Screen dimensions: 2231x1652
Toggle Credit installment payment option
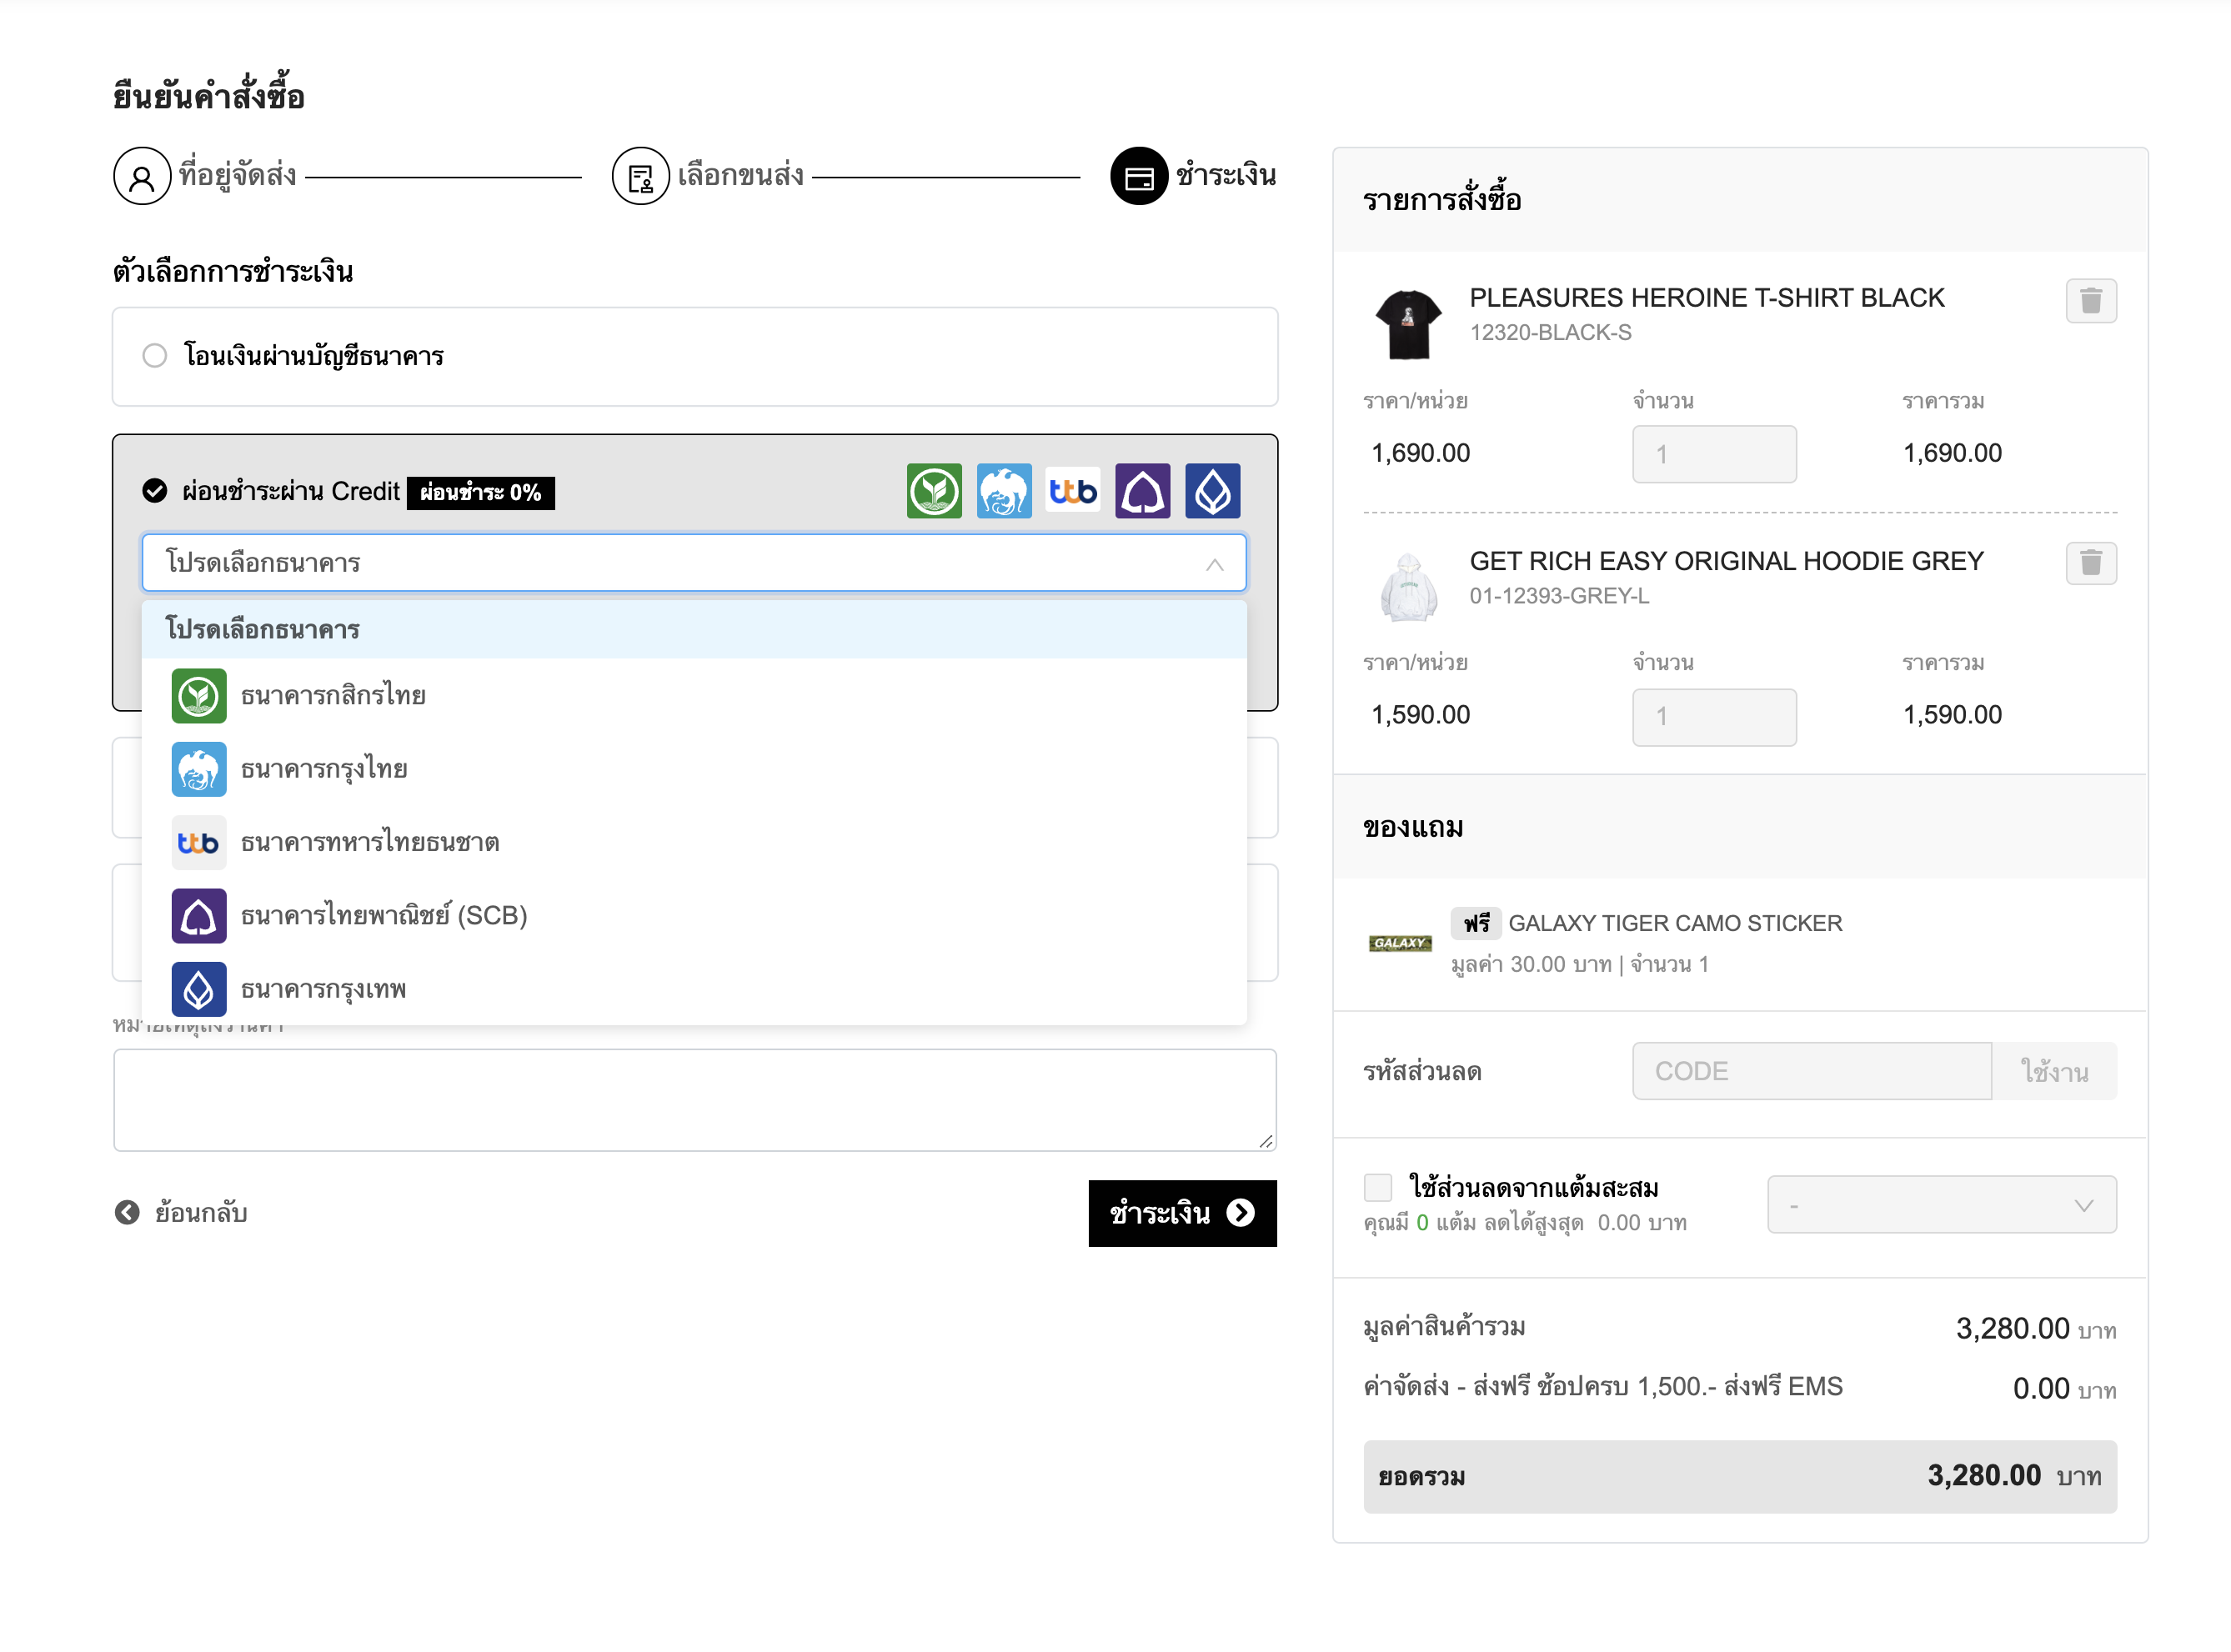tap(154, 491)
